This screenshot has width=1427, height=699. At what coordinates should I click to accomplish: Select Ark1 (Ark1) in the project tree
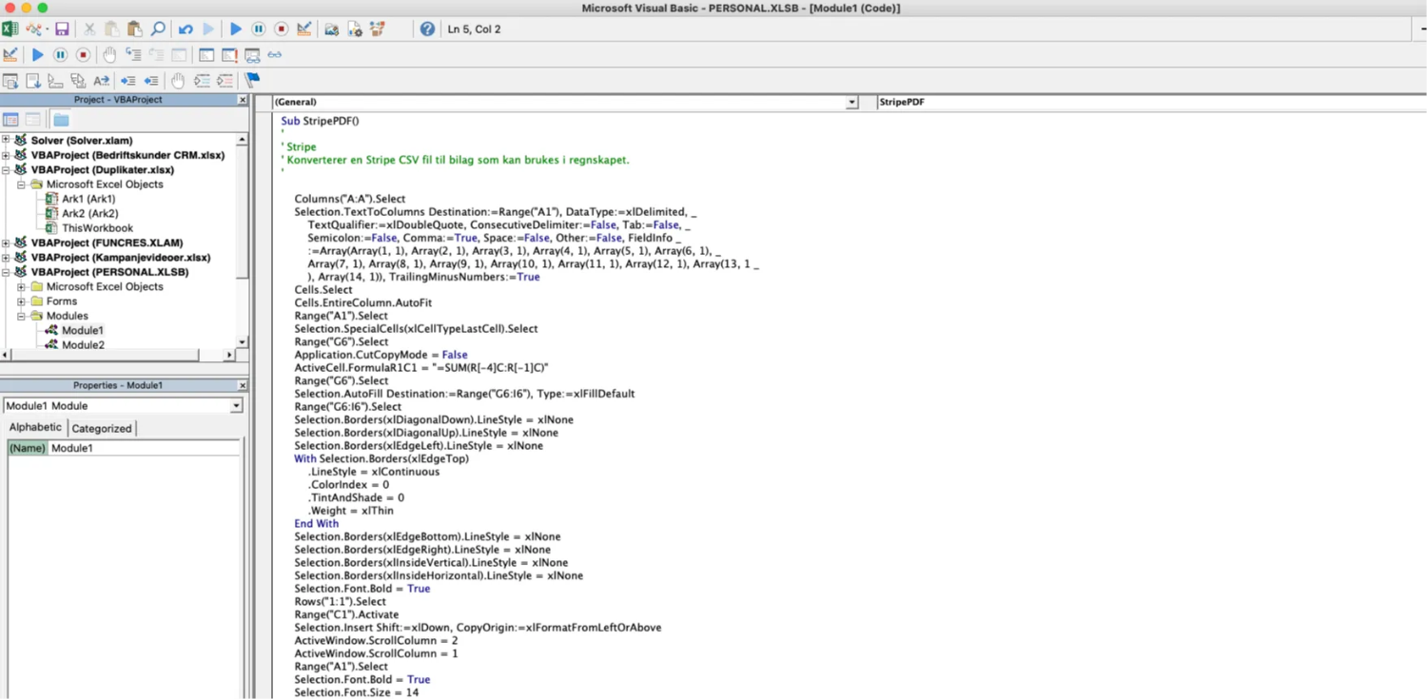click(88, 199)
